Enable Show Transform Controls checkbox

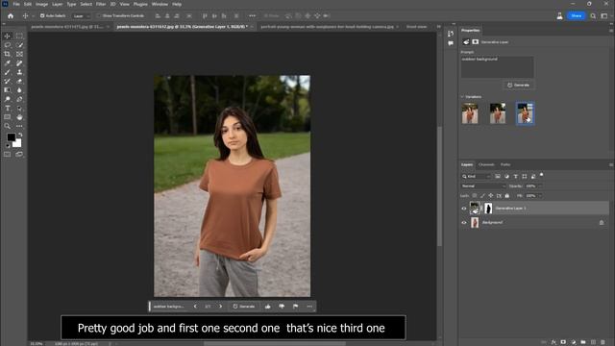[99, 16]
